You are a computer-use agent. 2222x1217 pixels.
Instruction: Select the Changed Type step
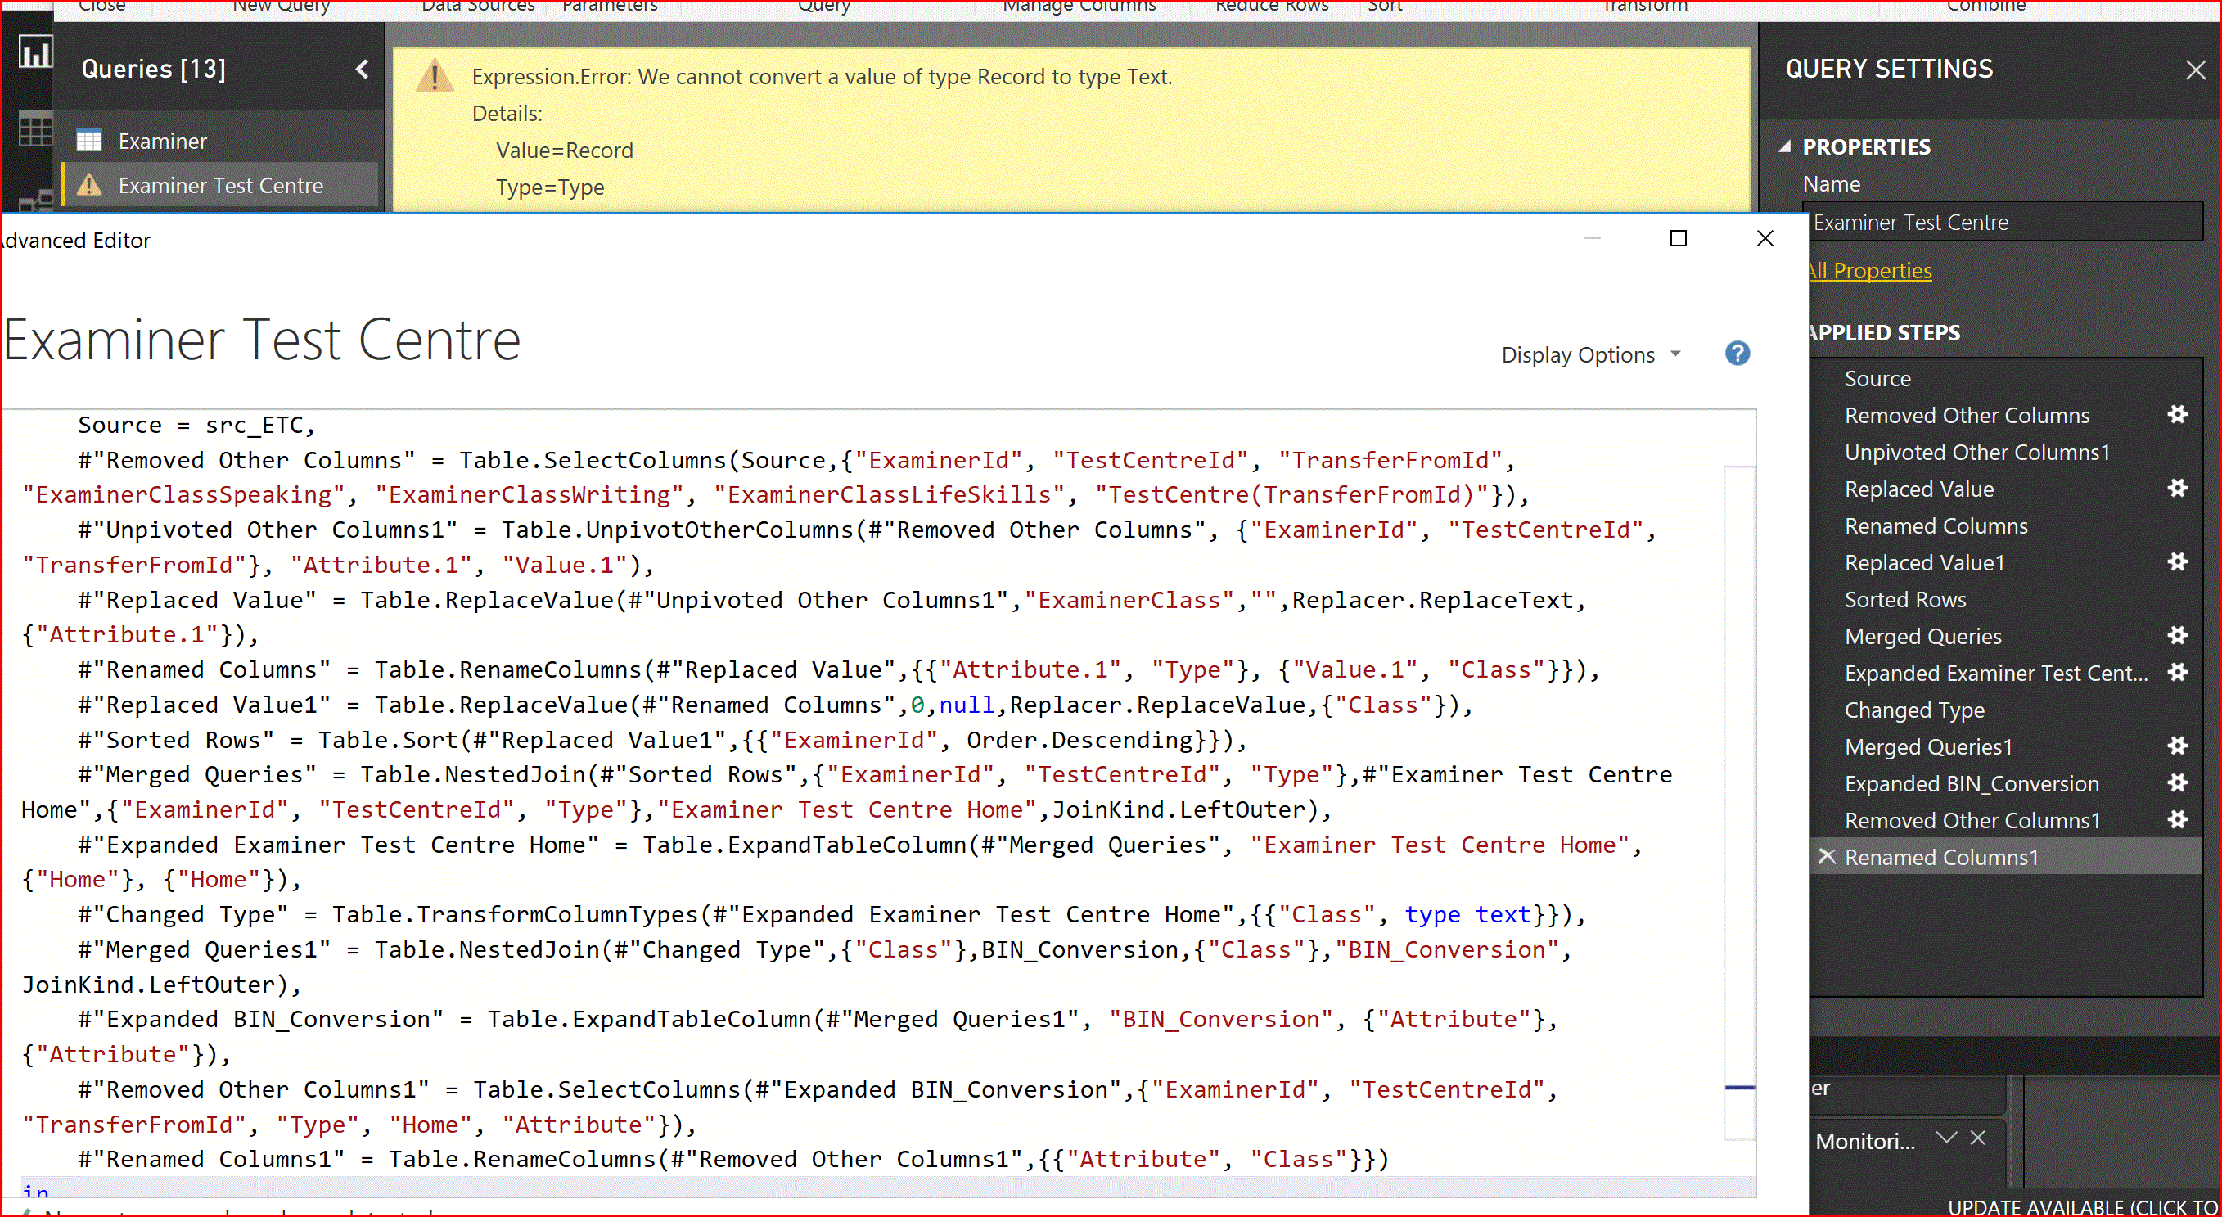pos(1914,710)
